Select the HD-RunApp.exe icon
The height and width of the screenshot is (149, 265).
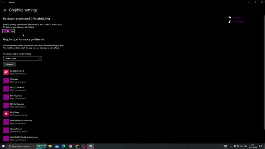click(6, 106)
